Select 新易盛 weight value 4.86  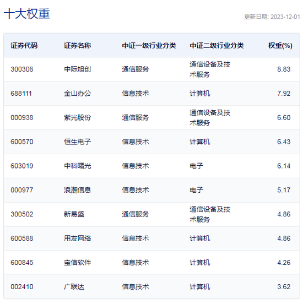[284, 214]
